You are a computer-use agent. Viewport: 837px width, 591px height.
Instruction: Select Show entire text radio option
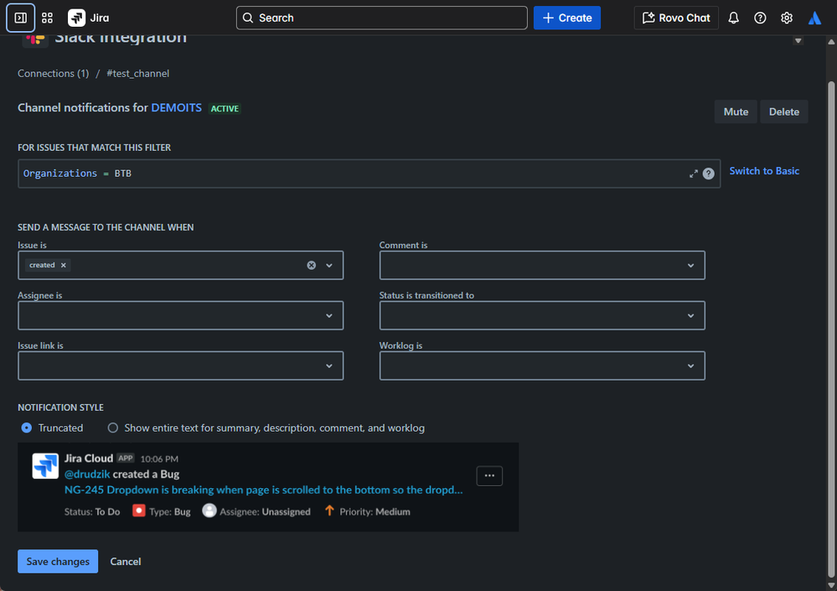(112, 428)
